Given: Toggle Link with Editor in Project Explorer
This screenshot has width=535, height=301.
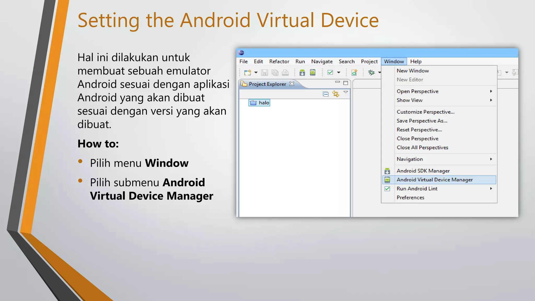Looking at the screenshot, I should [x=336, y=94].
